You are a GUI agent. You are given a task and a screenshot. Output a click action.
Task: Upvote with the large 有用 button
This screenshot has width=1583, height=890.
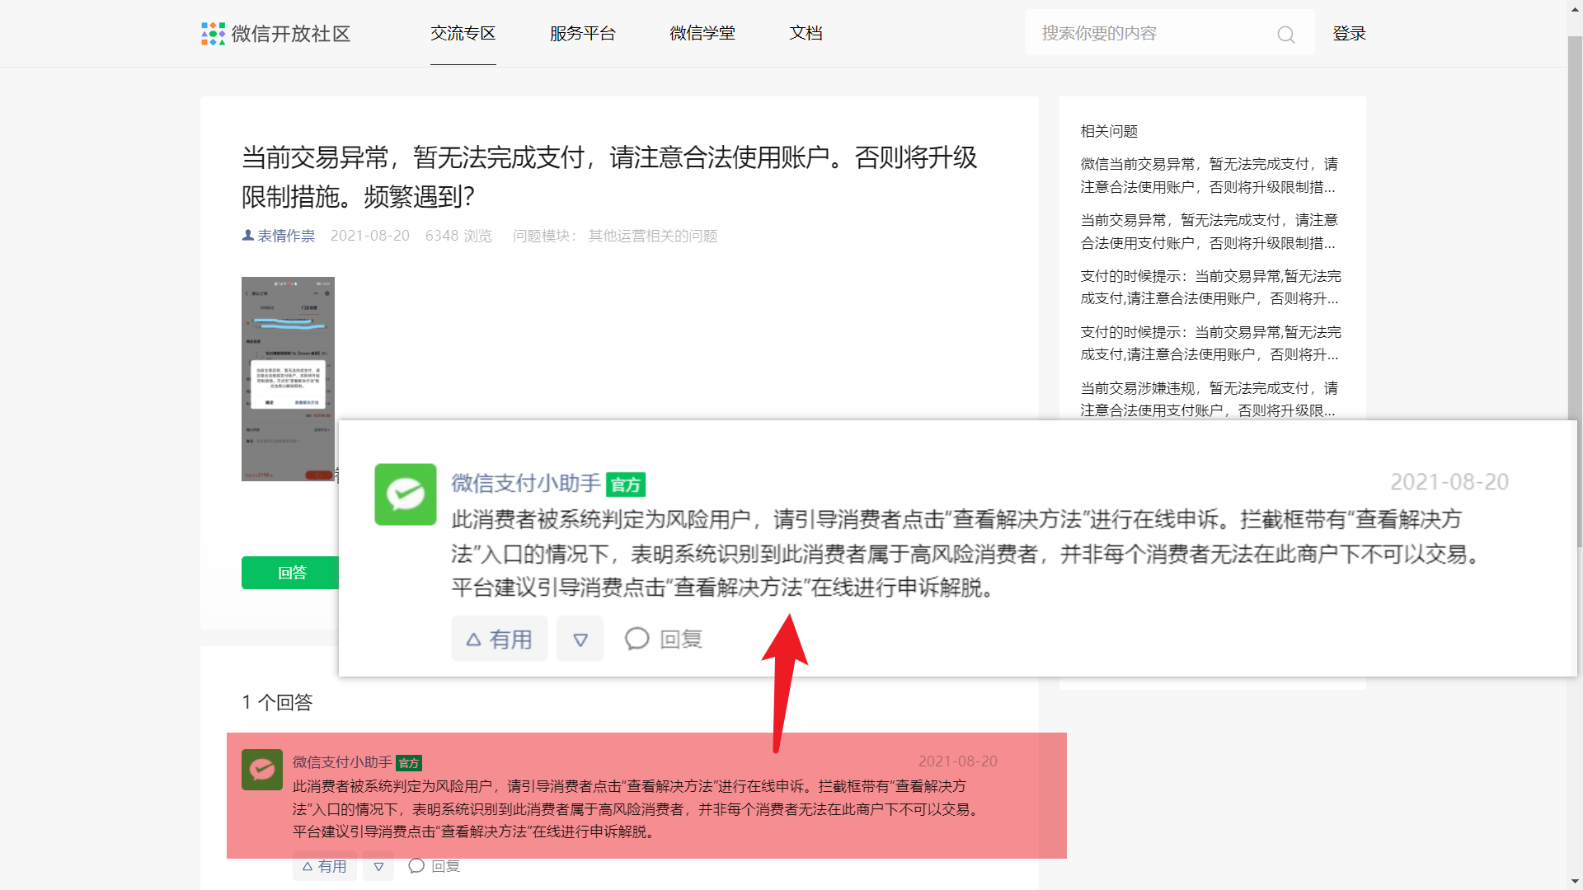tap(499, 639)
